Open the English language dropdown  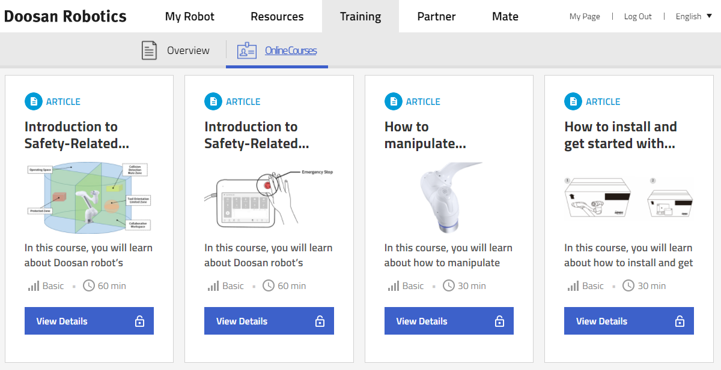coord(693,16)
